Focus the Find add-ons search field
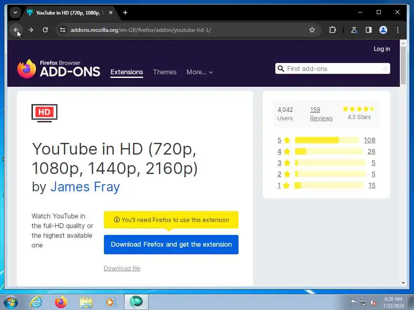 click(333, 69)
